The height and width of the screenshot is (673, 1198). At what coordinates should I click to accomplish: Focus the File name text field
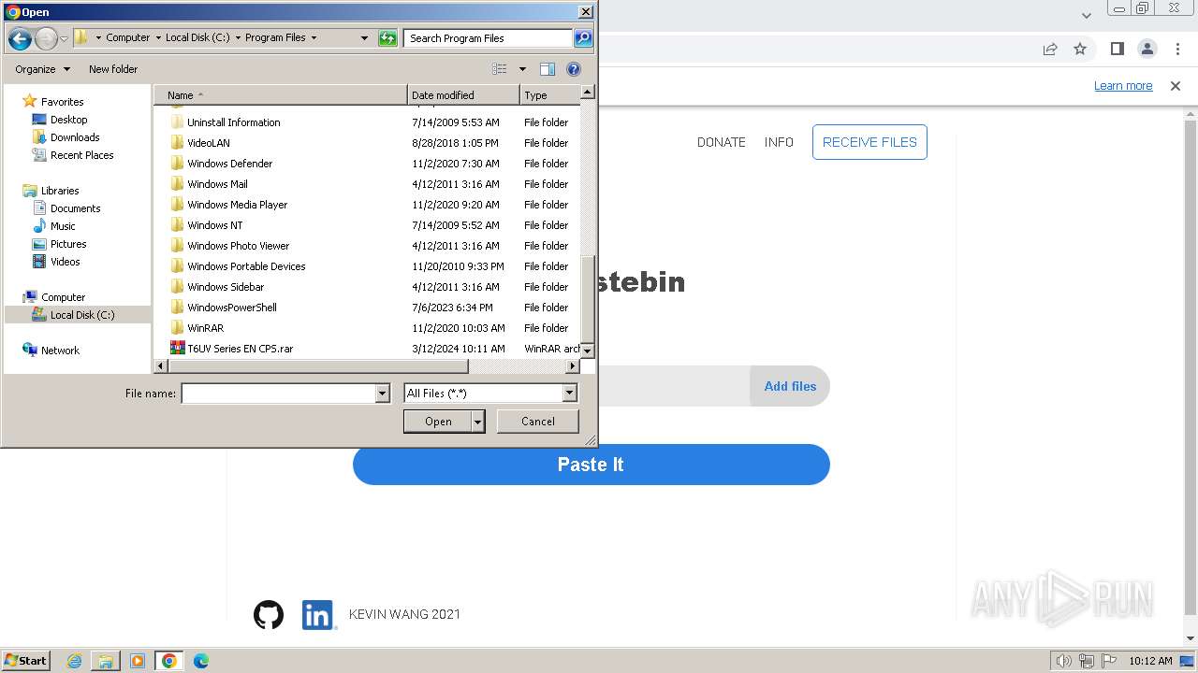point(278,394)
